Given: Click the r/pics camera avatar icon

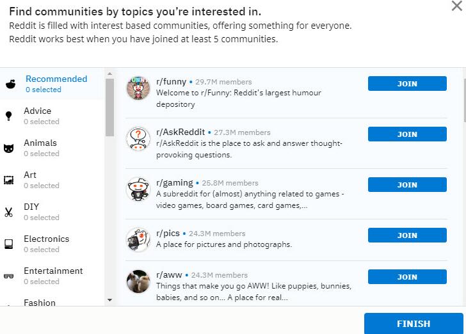Looking at the screenshot, I should 138,240.
